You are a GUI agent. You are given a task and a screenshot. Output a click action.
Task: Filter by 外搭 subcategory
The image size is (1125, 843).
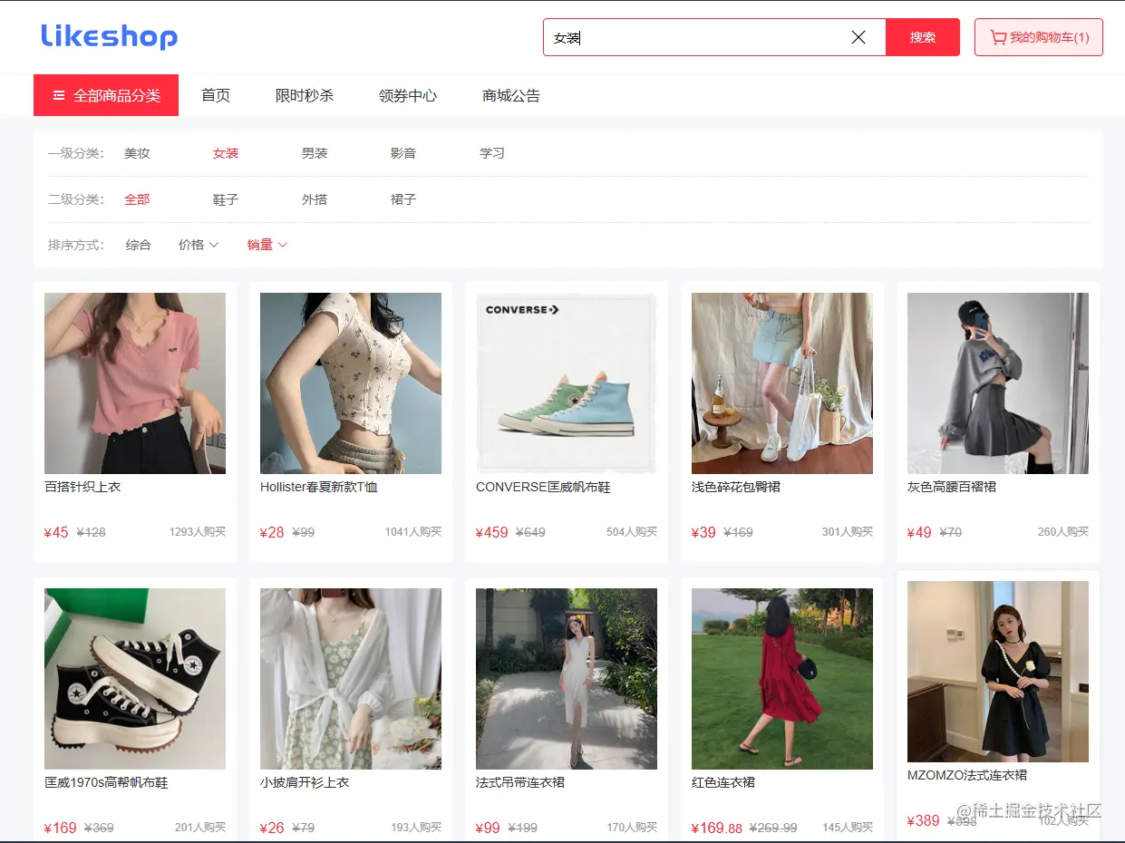315,199
